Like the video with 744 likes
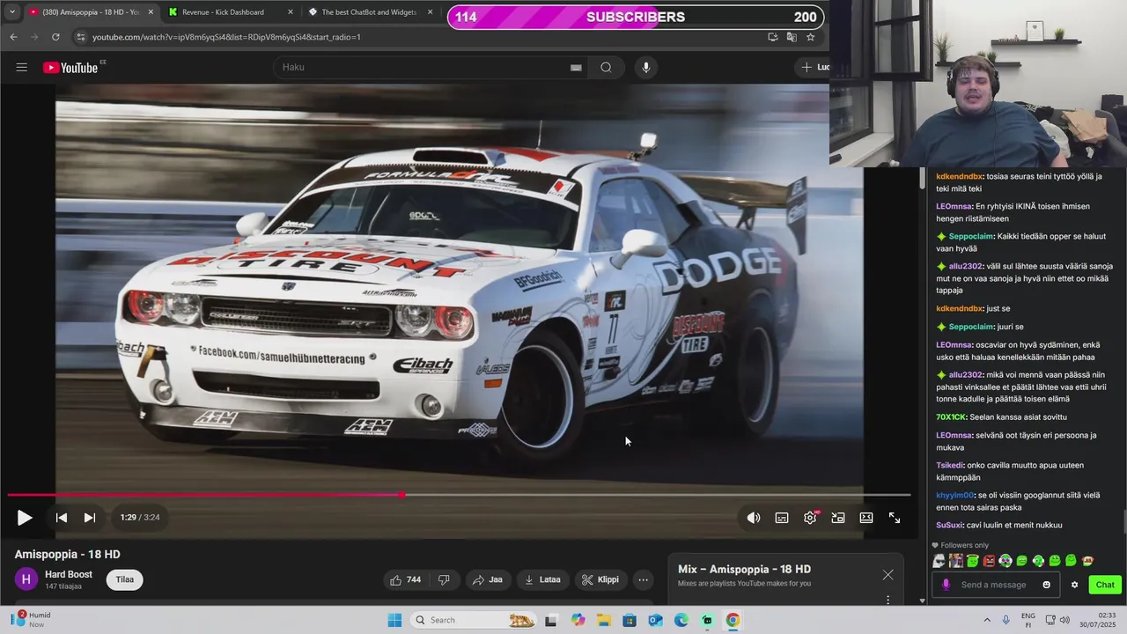Viewport: 1127px width, 634px height. pyautogui.click(x=406, y=579)
